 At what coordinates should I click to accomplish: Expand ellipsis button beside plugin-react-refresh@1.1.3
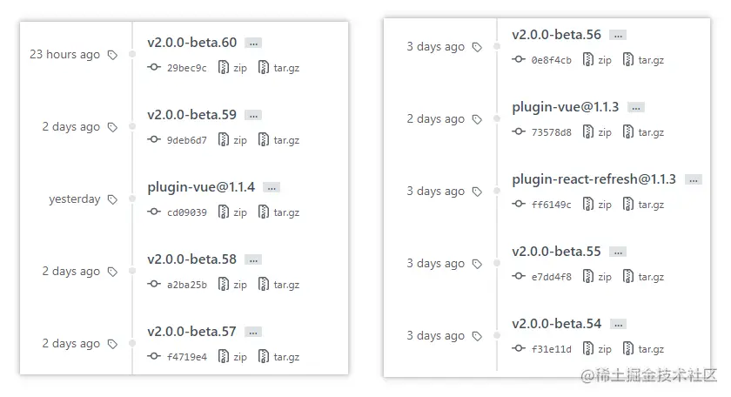[693, 179]
